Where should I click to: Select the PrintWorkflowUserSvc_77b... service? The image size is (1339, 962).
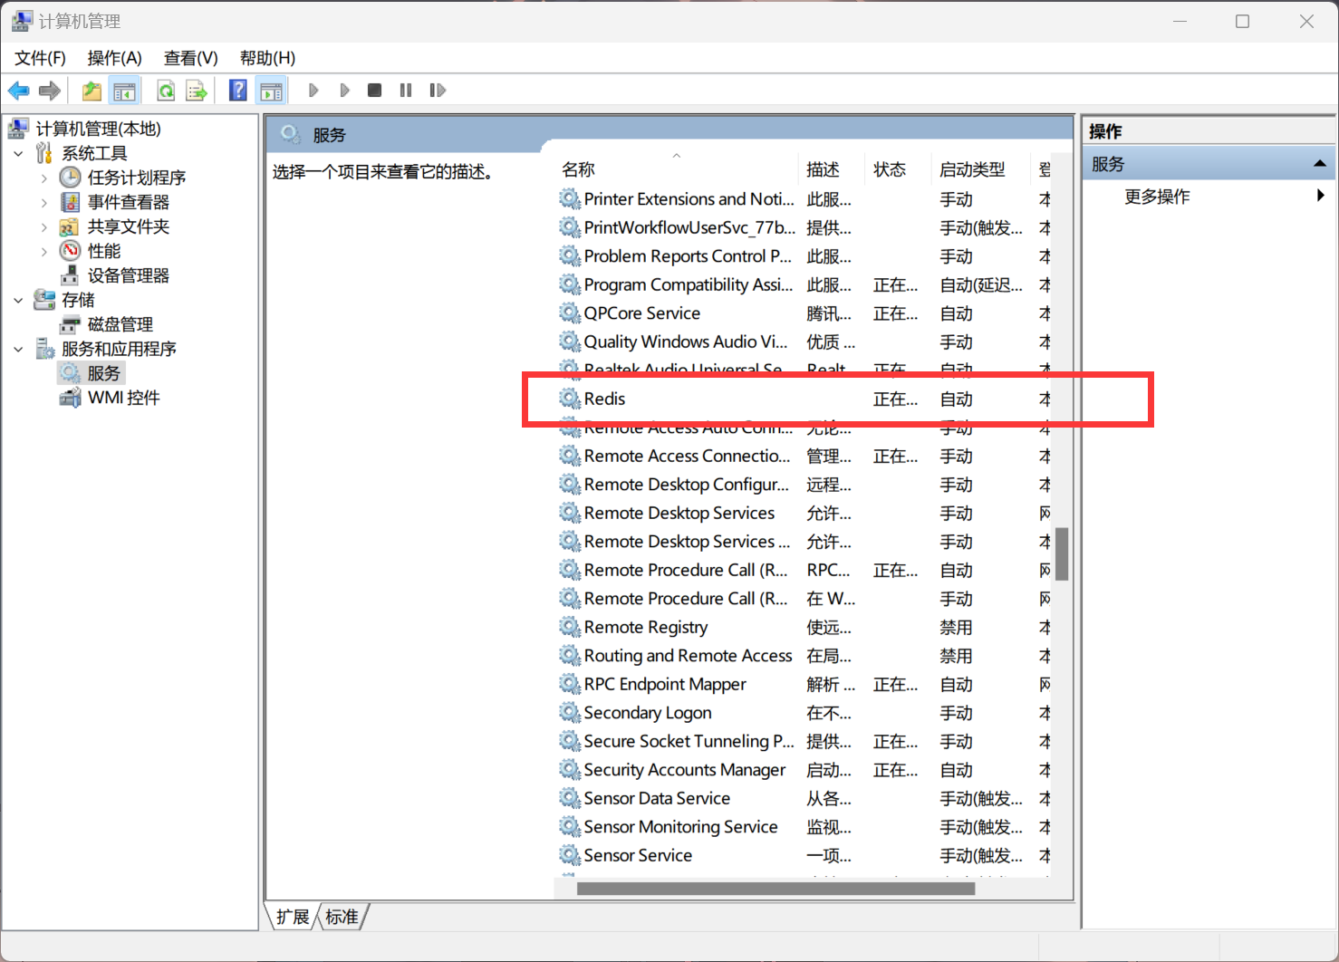tap(803, 227)
